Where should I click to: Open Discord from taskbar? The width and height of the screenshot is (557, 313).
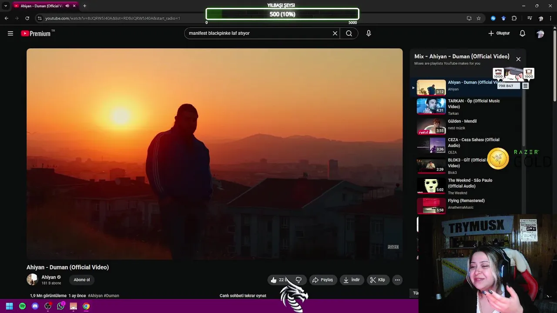(x=35, y=306)
